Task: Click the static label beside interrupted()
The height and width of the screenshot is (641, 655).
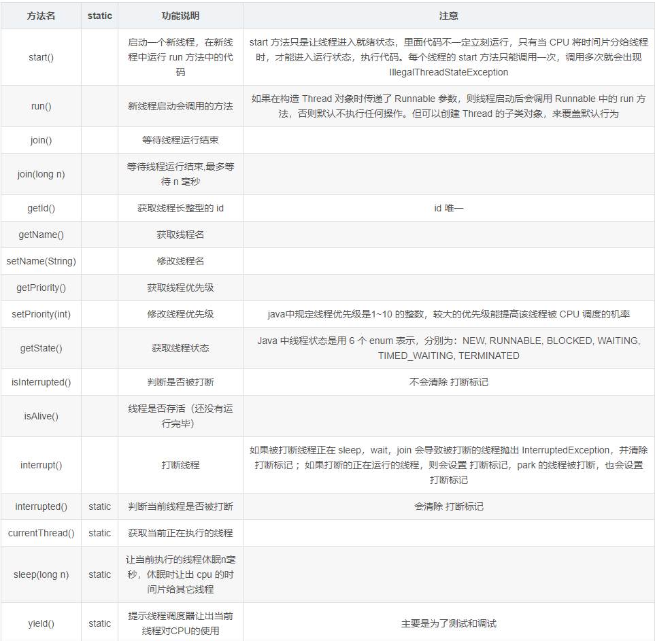Action: coord(99,506)
